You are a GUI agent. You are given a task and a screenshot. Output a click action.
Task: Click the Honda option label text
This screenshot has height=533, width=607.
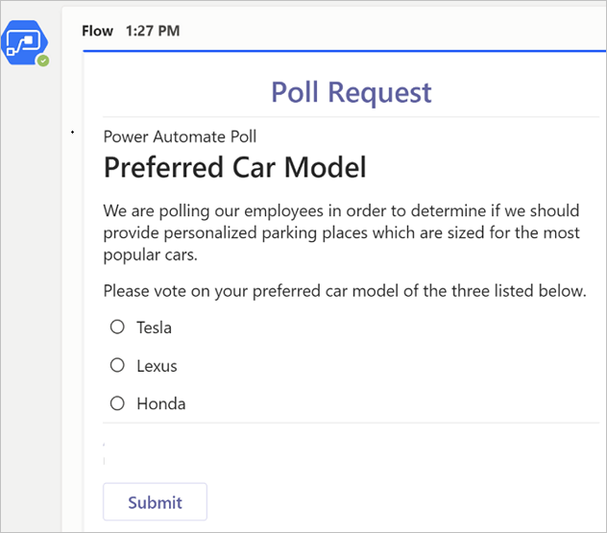click(160, 403)
